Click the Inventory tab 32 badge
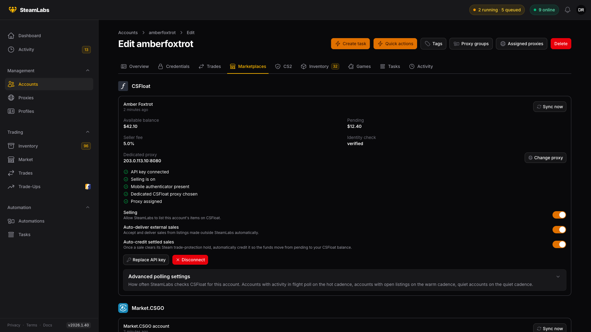The height and width of the screenshot is (332, 591). click(335, 66)
